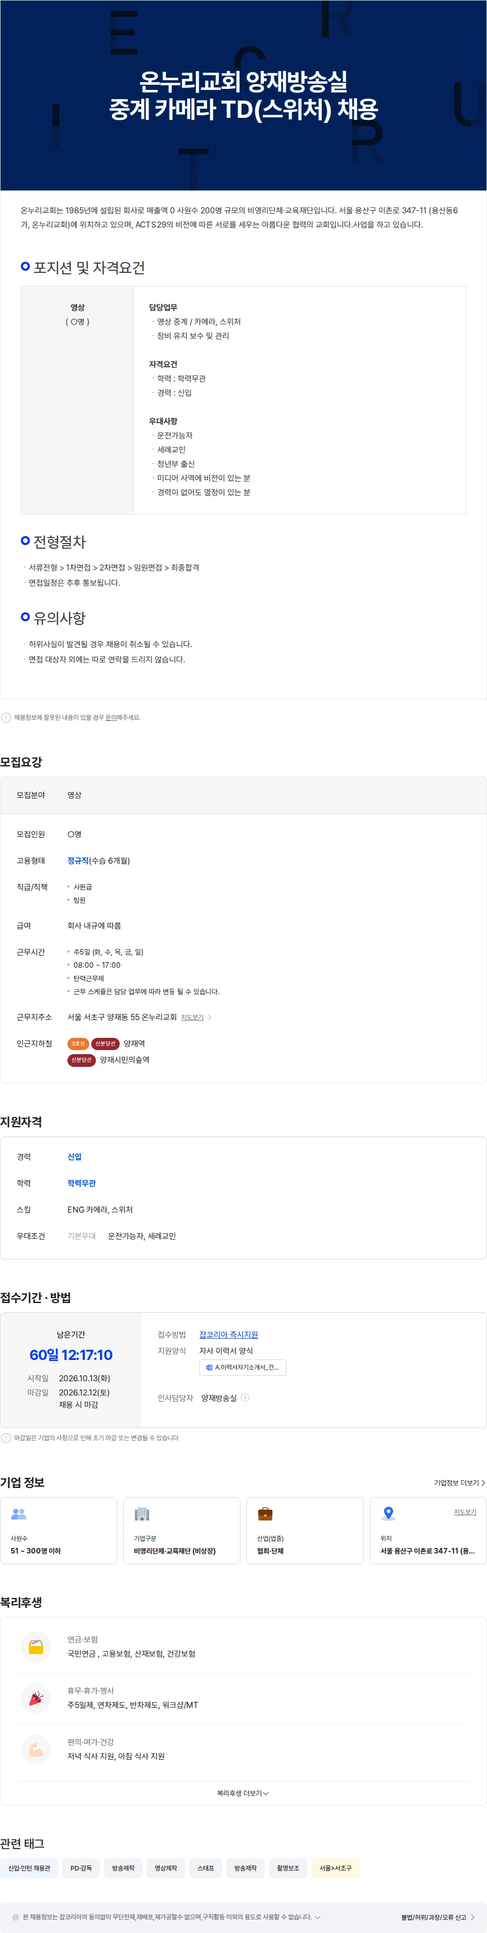487x1933 pixels.
Task: Open the 신입·인턴 채용관 tag
Action: (x=29, y=1868)
